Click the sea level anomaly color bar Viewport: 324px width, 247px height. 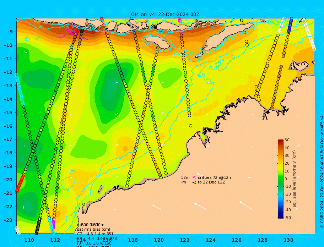coord(281,179)
